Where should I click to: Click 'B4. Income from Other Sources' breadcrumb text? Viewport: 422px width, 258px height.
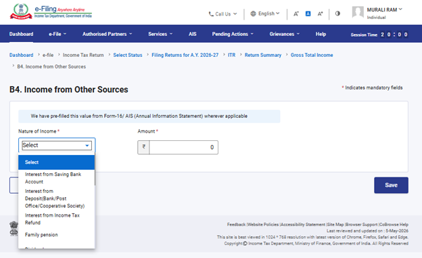coord(51,66)
